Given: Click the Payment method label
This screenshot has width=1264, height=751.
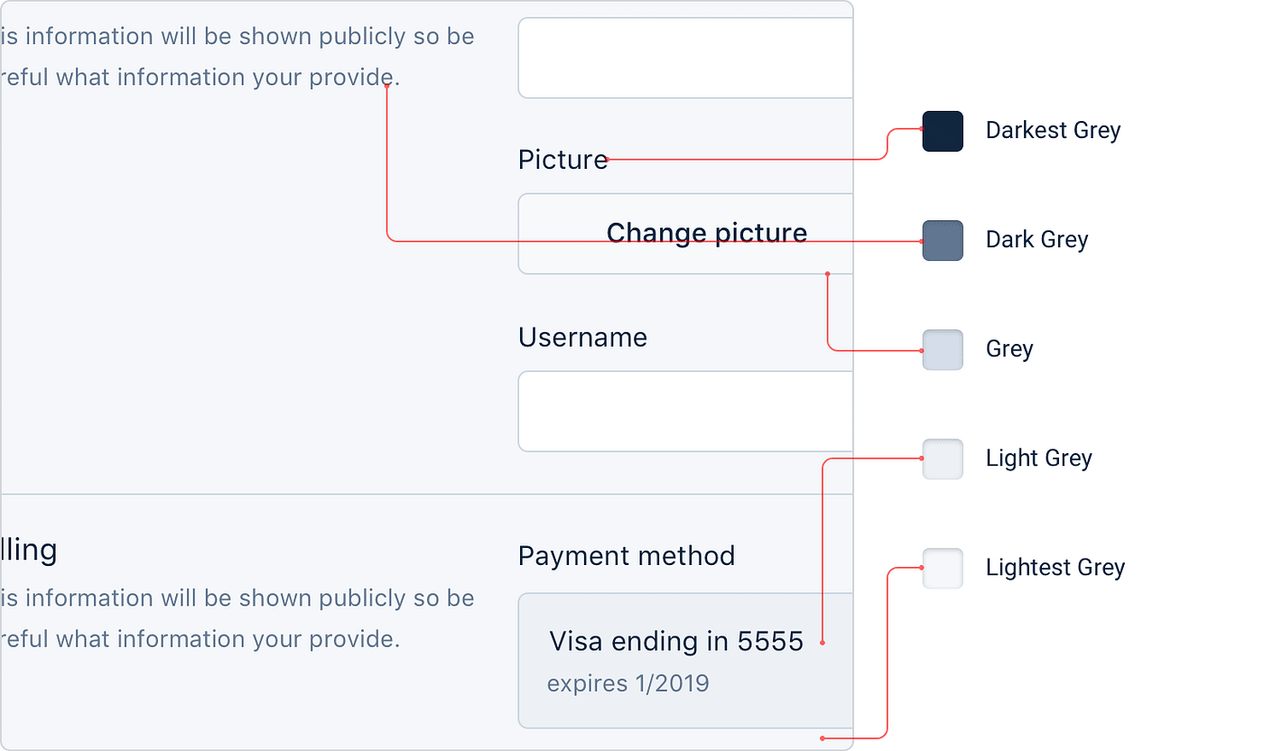Looking at the screenshot, I should tap(627, 555).
